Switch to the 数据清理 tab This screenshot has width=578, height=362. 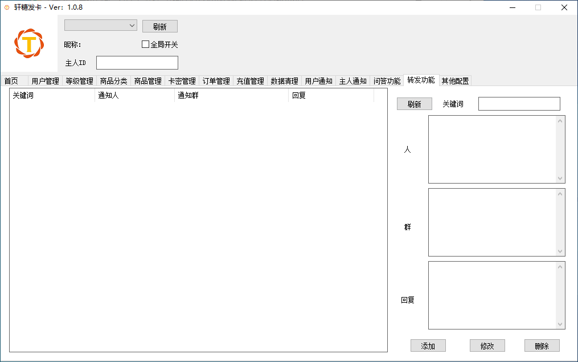click(x=285, y=81)
